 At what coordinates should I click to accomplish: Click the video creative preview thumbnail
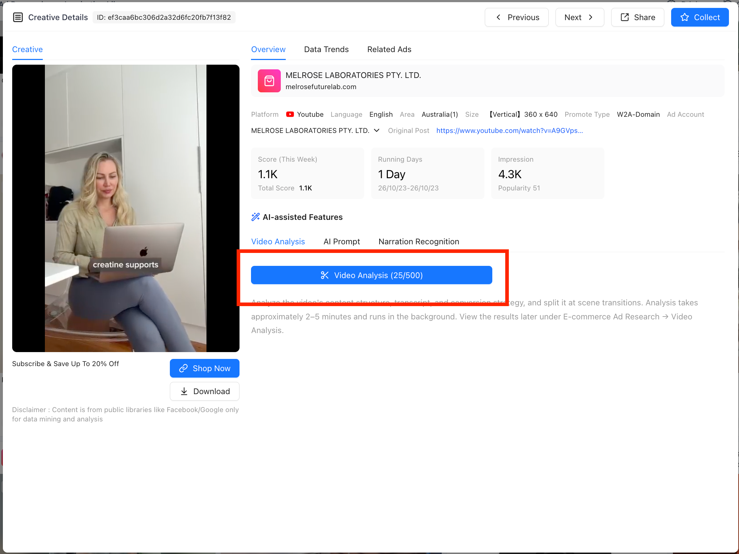point(126,208)
